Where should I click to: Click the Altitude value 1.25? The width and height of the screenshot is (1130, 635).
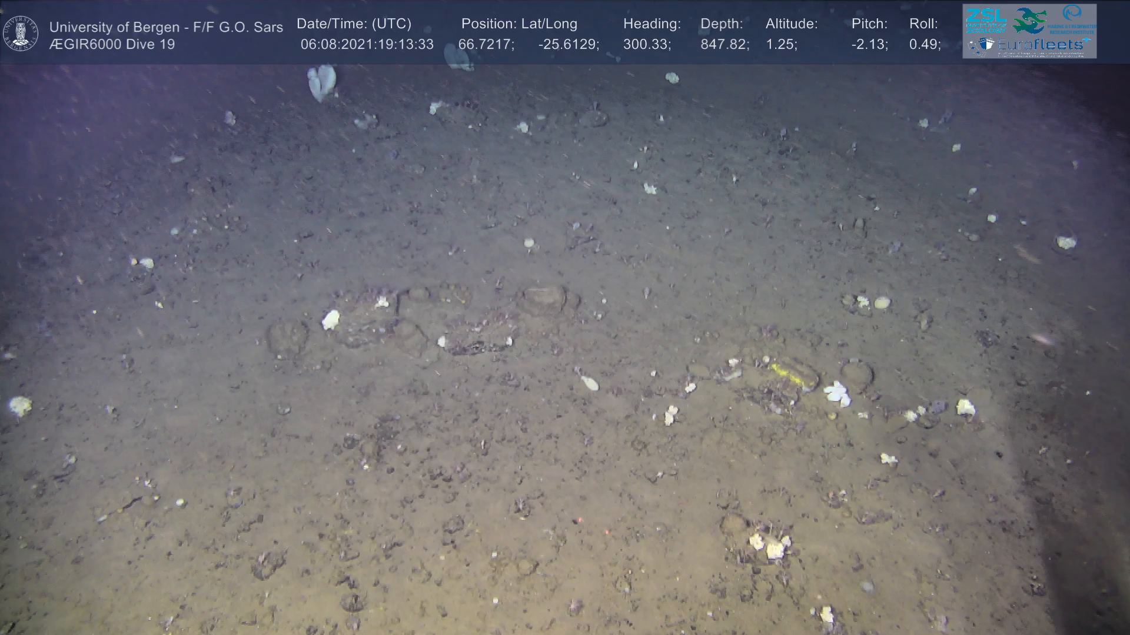781,45
